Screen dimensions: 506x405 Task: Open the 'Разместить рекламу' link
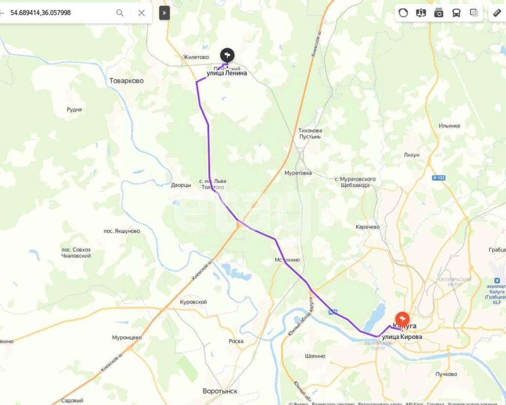[x=333, y=403]
